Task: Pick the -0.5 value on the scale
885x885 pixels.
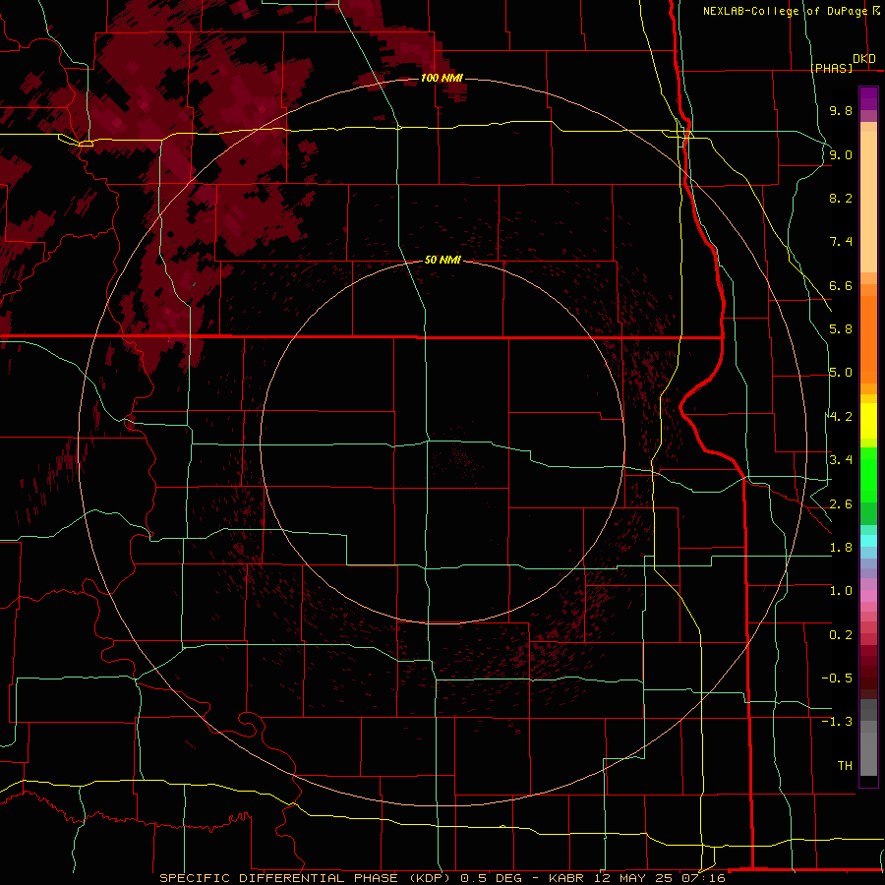Action: tap(837, 678)
